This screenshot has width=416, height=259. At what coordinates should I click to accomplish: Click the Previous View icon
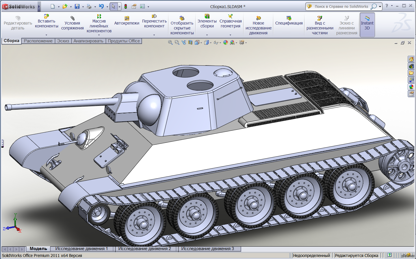click(184, 42)
